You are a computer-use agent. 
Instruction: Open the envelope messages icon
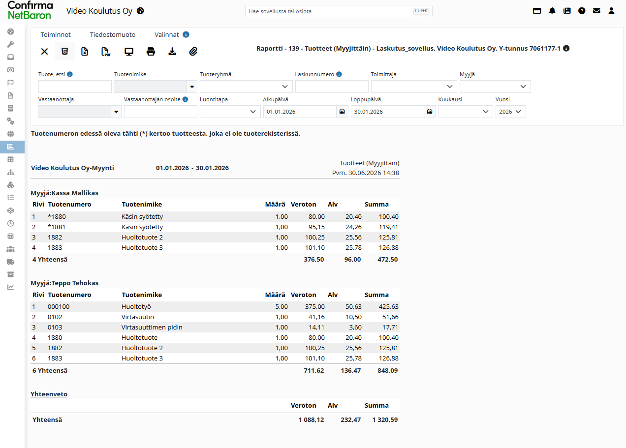596,11
